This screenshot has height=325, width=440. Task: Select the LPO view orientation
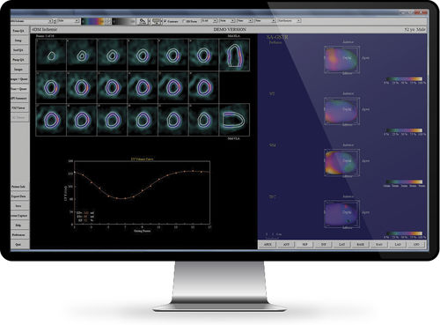pyautogui.click(x=416, y=244)
